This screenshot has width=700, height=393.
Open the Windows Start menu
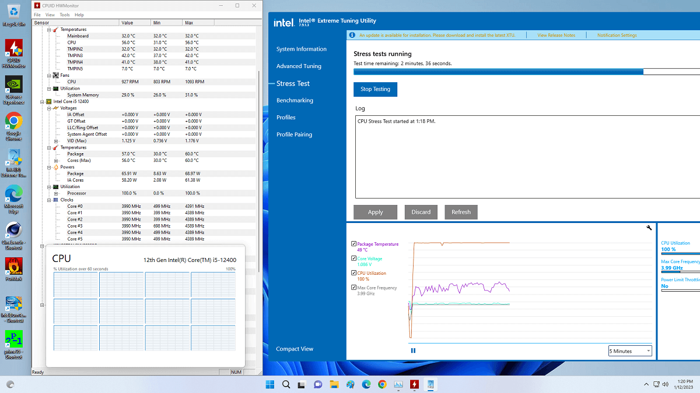click(x=270, y=384)
